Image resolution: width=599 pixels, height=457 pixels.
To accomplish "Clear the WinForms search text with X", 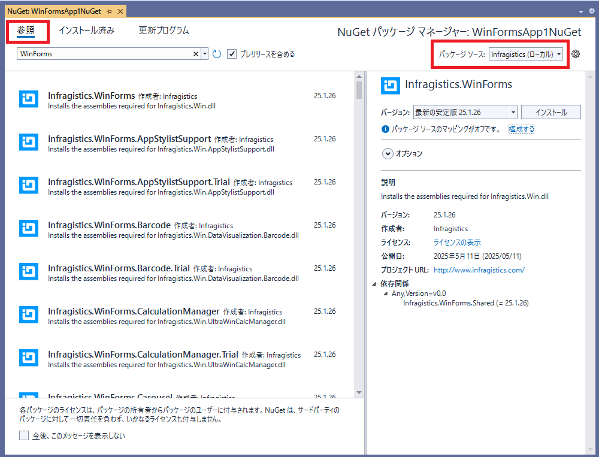I will point(196,54).
